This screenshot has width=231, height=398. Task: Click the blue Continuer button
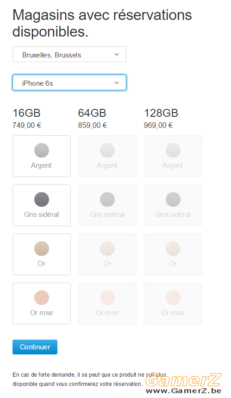35,347
